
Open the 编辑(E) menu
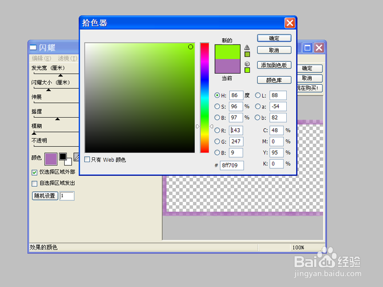point(41,58)
